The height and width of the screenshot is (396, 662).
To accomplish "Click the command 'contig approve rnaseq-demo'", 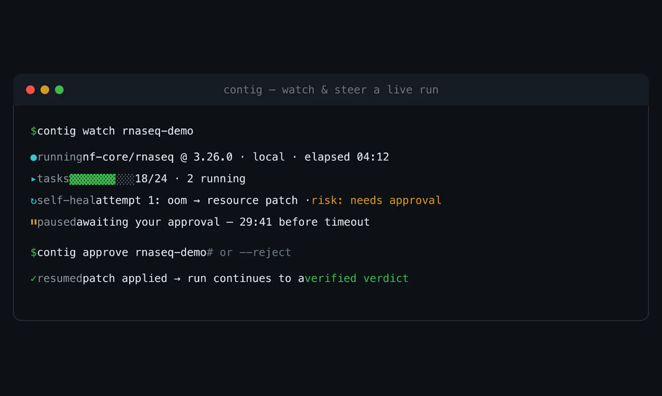I will (x=122, y=252).
